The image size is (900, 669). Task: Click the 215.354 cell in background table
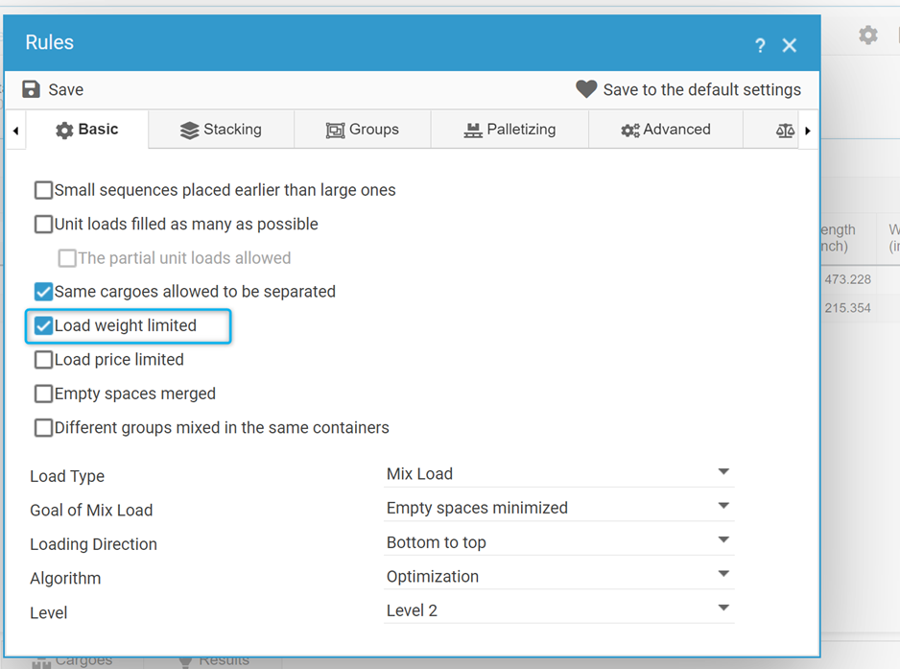tap(848, 308)
